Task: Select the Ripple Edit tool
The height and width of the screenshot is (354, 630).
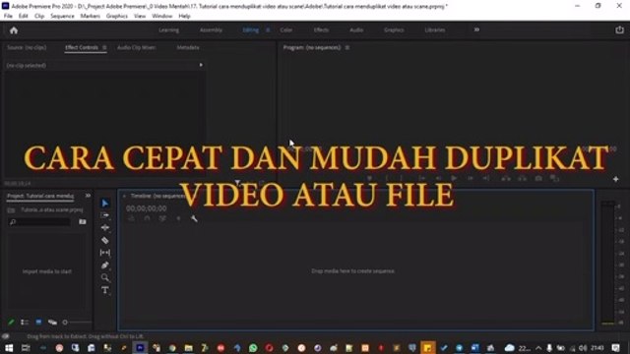Action: (x=105, y=227)
